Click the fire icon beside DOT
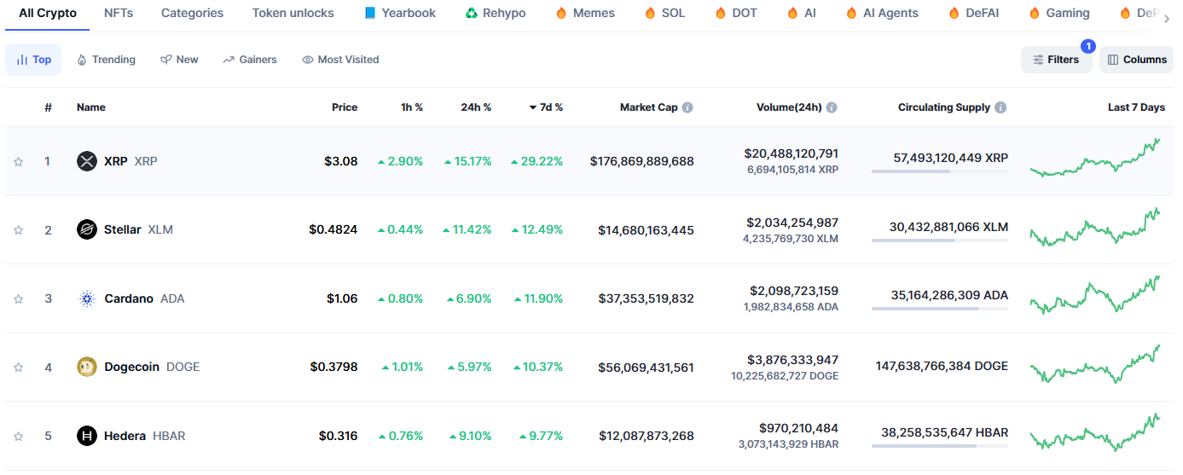This screenshot has height=475, width=1183. [720, 14]
